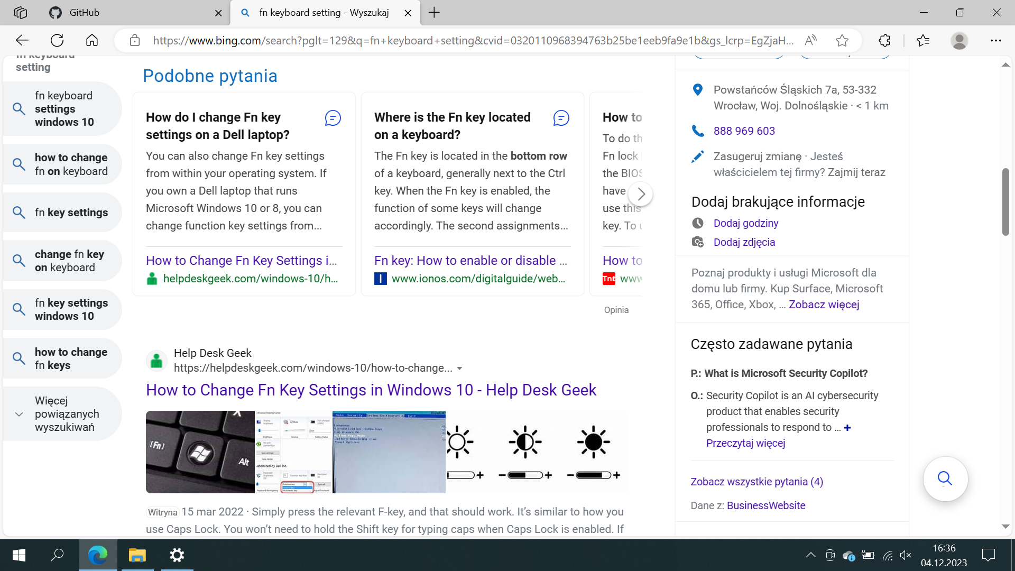
Task: Click Zobacz wszystkie pytania (4)
Action: (757, 482)
